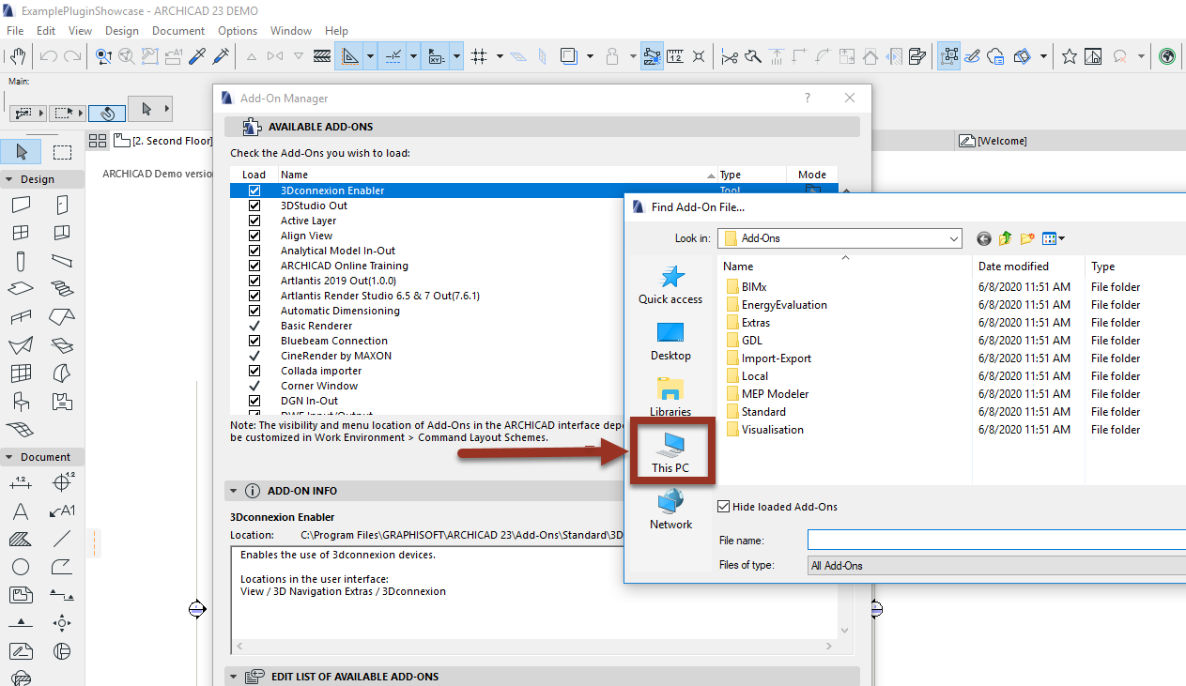Screen dimensions: 1186x686
Task: Click the Split scissors icon
Action: coord(730,56)
